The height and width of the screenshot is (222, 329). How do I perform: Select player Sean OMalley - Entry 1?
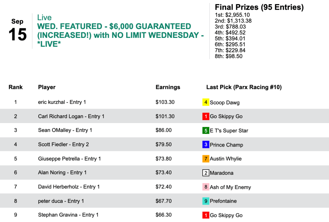65,130
